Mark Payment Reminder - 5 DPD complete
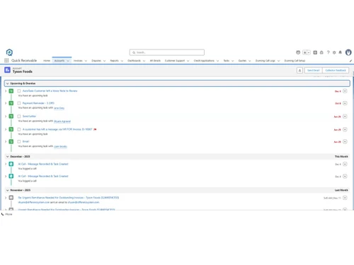Screen dimensions: 354x265 19,103
